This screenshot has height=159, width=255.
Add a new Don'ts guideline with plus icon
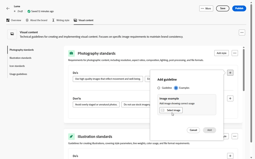pyautogui.click(x=230, y=98)
